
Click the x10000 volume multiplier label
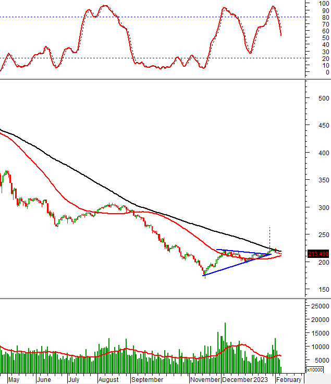tap(315, 369)
